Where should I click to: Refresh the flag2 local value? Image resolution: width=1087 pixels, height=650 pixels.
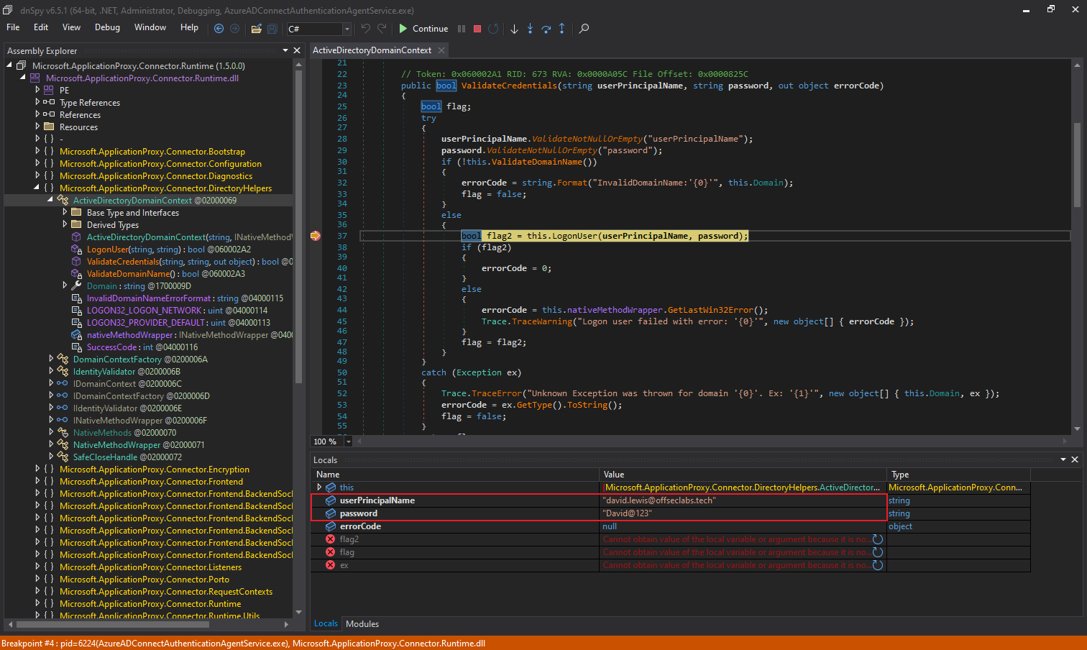click(x=878, y=539)
